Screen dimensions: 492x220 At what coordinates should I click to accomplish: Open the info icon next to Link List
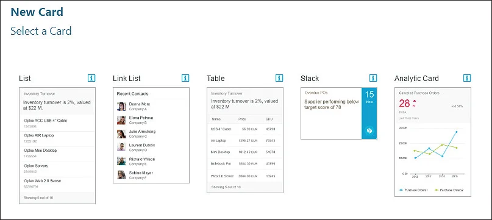pos(185,78)
